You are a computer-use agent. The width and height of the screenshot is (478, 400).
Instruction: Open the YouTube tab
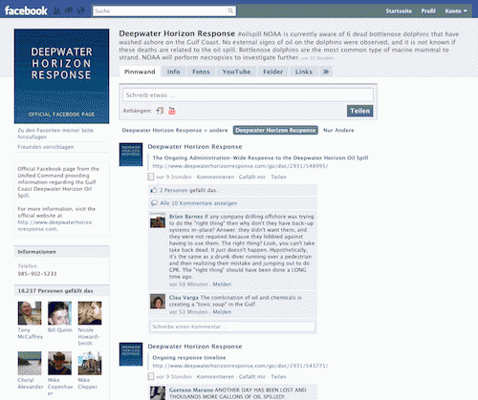(x=236, y=72)
